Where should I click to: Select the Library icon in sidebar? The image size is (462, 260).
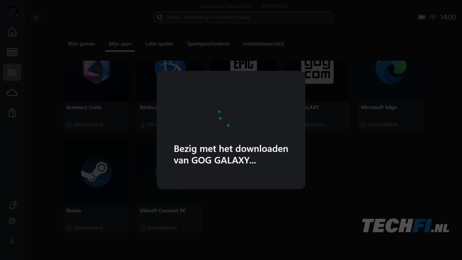tap(12, 72)
